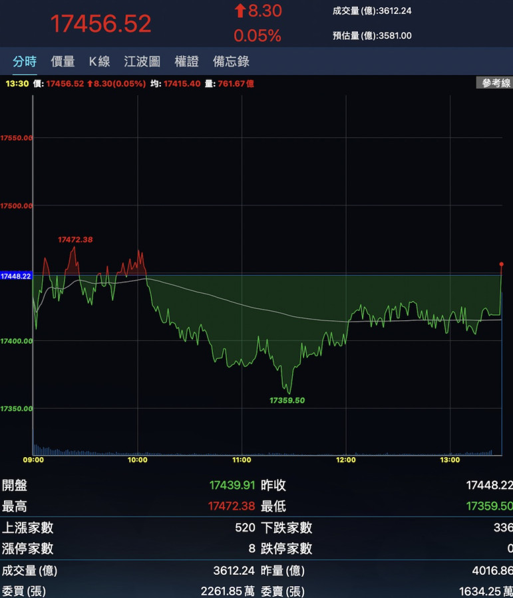Select the 17359.50 low point label
513x598 pixels.
pos(287,401)
